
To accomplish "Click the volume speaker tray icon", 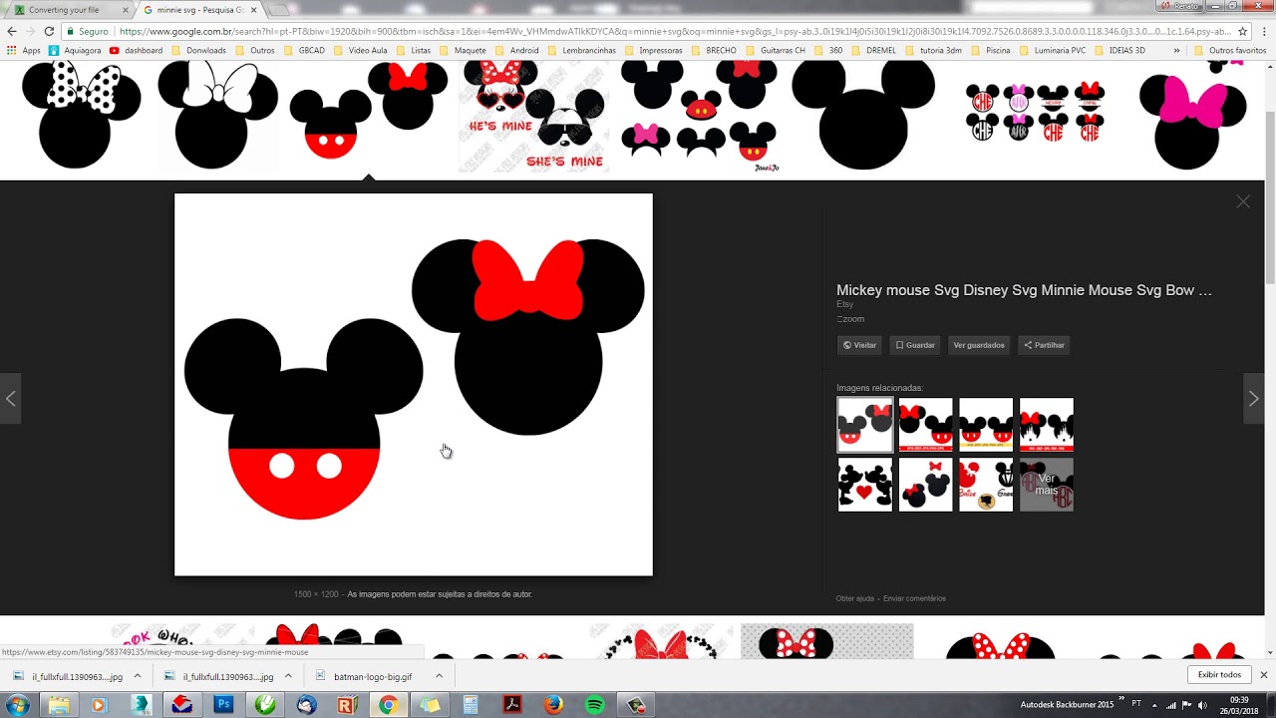I will (x=1202, y=705).
